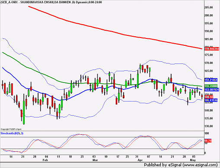220x168 pixels.
Task: Click the SEB_A-OMX Skandinaviska Enskilda Banken chart title
Action: (x=51, y=2)
